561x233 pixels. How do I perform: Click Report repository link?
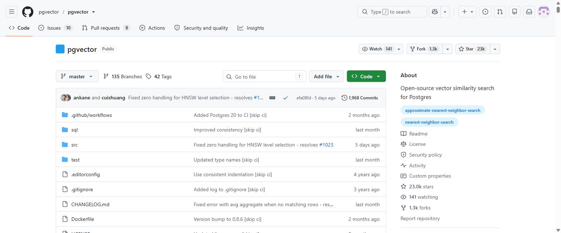point(420,218)
